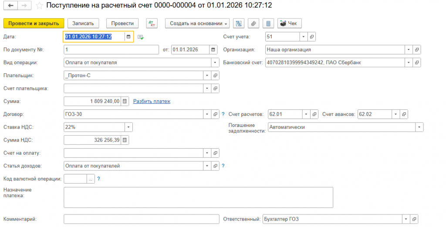The height and width of the screenshot is (228, 446).
Task: Open the Плательщик record _Протон-С
Action: coord(215,75)
